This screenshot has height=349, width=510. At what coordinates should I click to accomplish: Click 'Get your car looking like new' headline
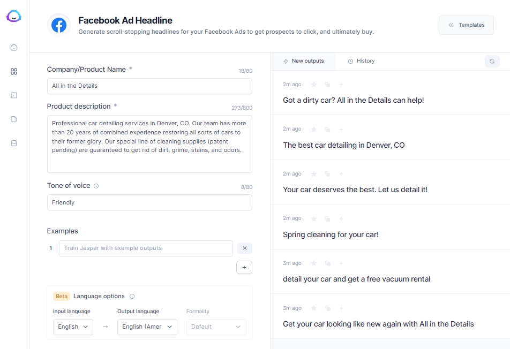378,324
